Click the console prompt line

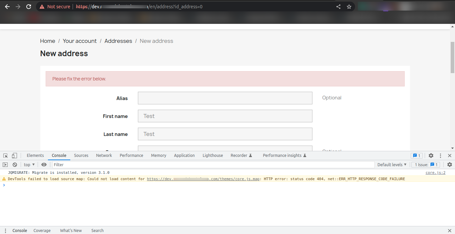tap(227, 185)
